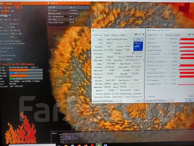
Task: Open FurMark Demo options menu item
Action: (x=7, y=48)
